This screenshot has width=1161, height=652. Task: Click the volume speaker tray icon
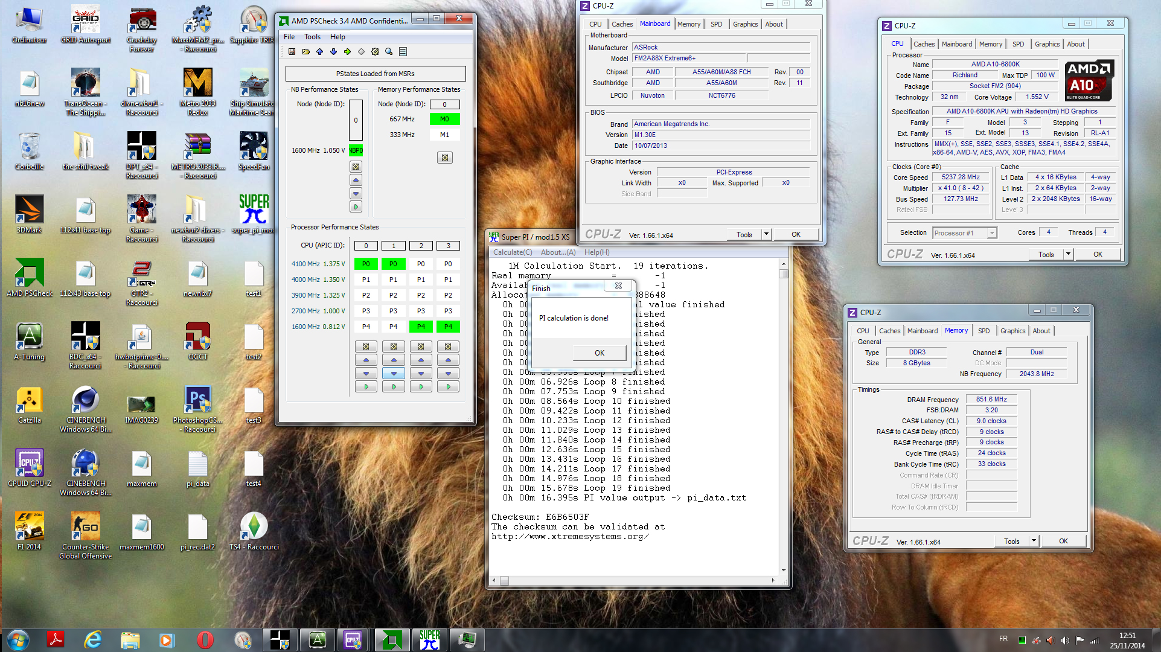point(1065,641)
